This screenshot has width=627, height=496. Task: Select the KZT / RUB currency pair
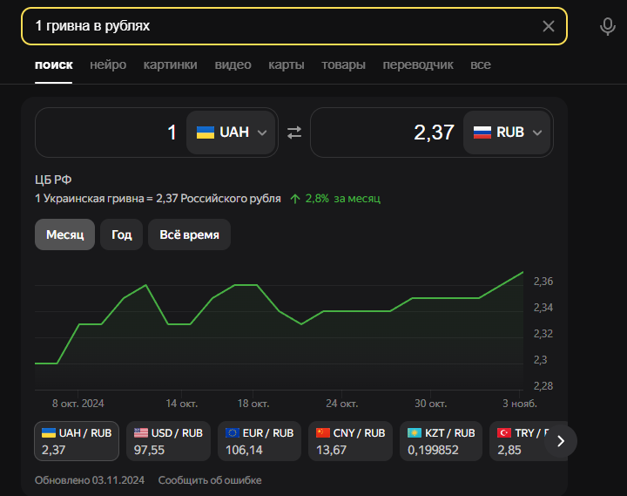441,441
